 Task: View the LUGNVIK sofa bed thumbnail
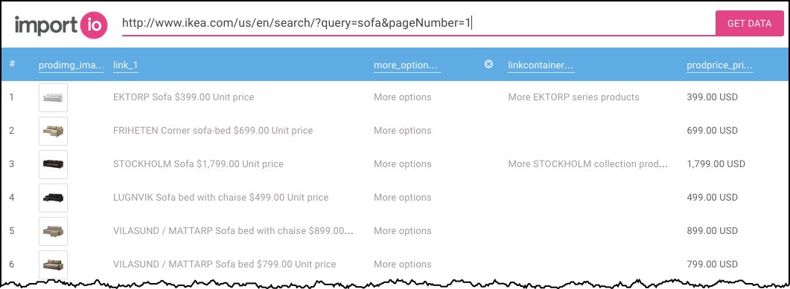[x=53, y=198]
